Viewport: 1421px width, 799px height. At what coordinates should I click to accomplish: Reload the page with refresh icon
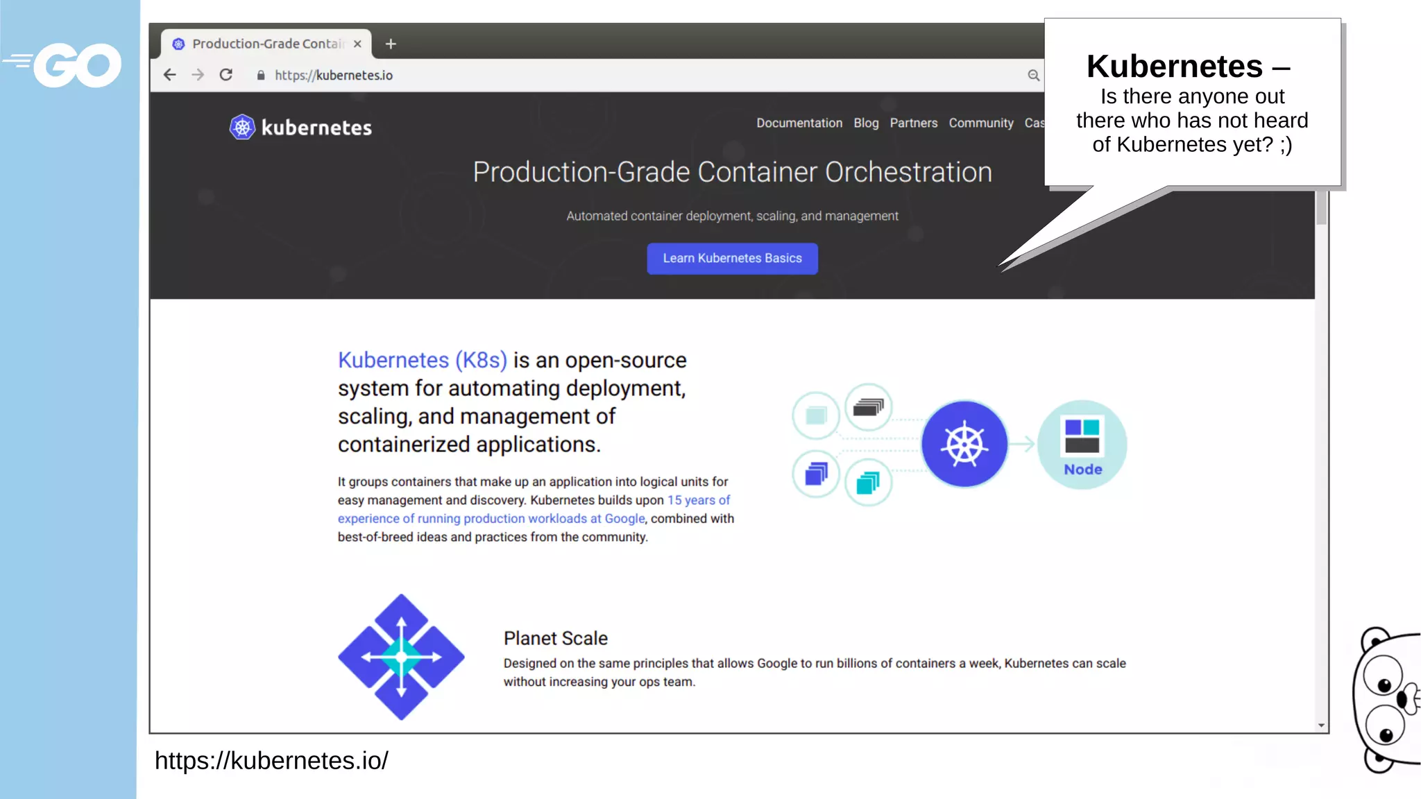(226, 75)
